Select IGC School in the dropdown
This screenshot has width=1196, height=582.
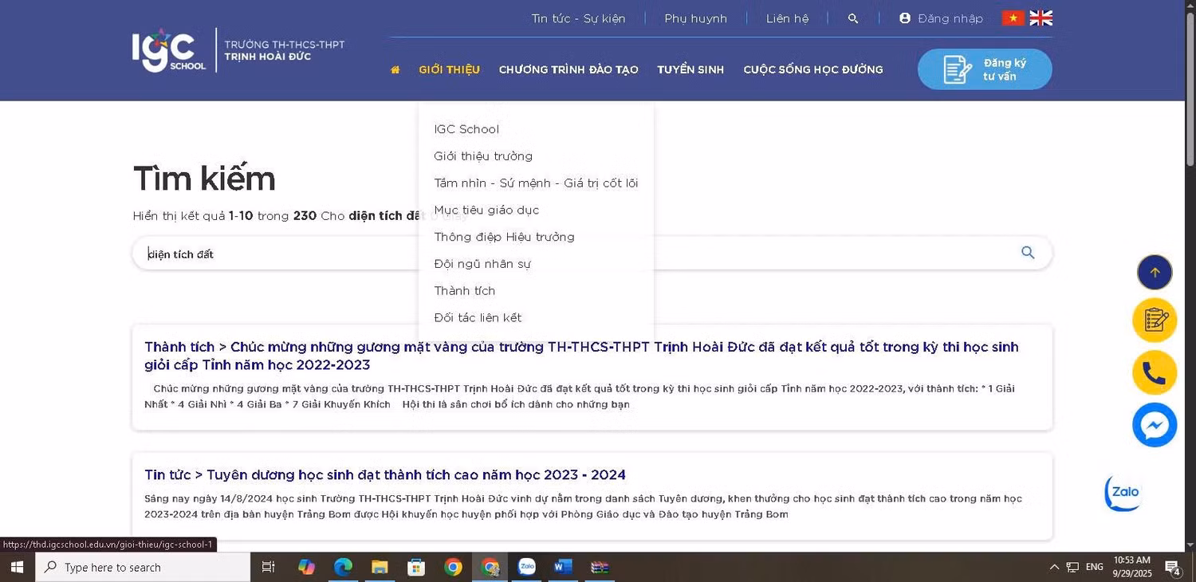tap(466, 129)
